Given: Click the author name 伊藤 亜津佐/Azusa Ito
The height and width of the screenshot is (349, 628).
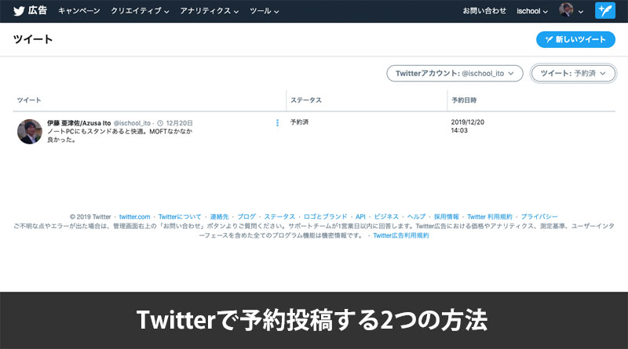Looking at the screenshot, I should point(79,123).
